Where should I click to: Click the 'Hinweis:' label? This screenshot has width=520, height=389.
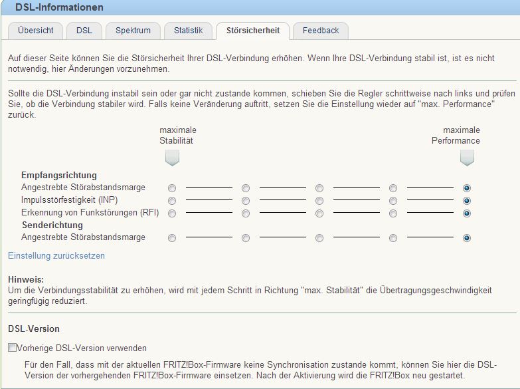(26, 279)
